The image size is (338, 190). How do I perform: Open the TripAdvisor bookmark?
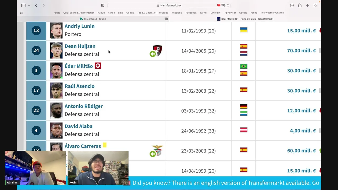[229, 13]
